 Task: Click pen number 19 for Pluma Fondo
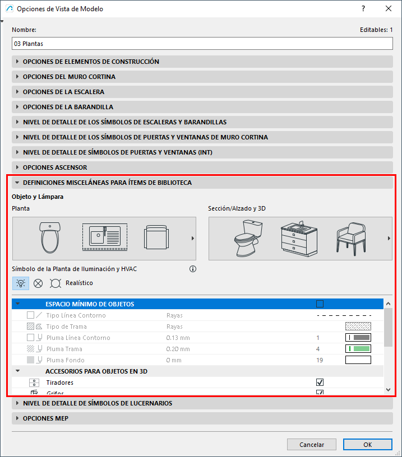pyautogui.click(x=320, y=360)
